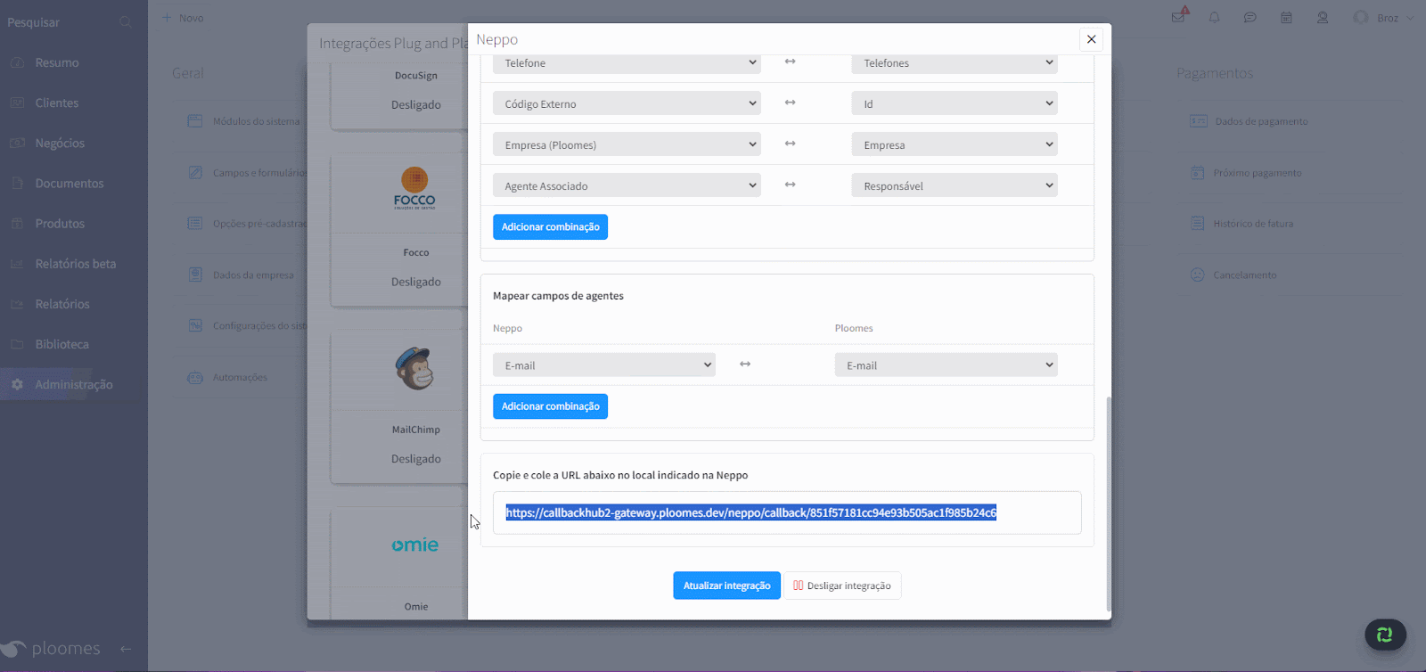Open the Negócios sidebar icon
Image resolution: width=1426 pixels, height=672 pixels.
tap(17, 143)
